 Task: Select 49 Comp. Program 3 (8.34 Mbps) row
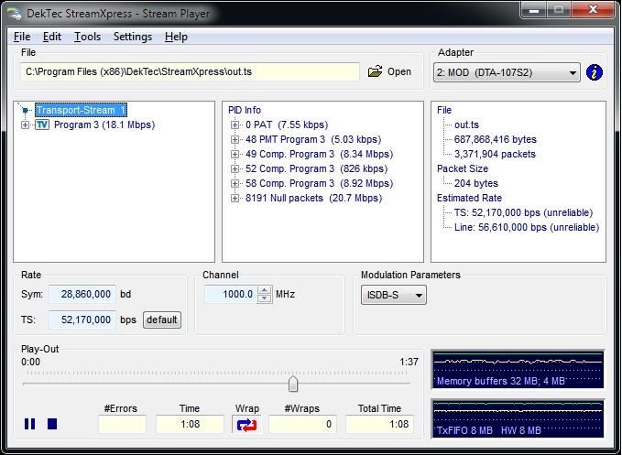coord(319,154)
